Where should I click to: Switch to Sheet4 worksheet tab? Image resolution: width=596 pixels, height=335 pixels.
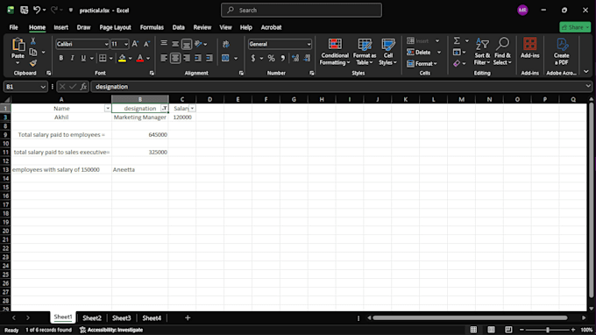(x=152, y=317)
